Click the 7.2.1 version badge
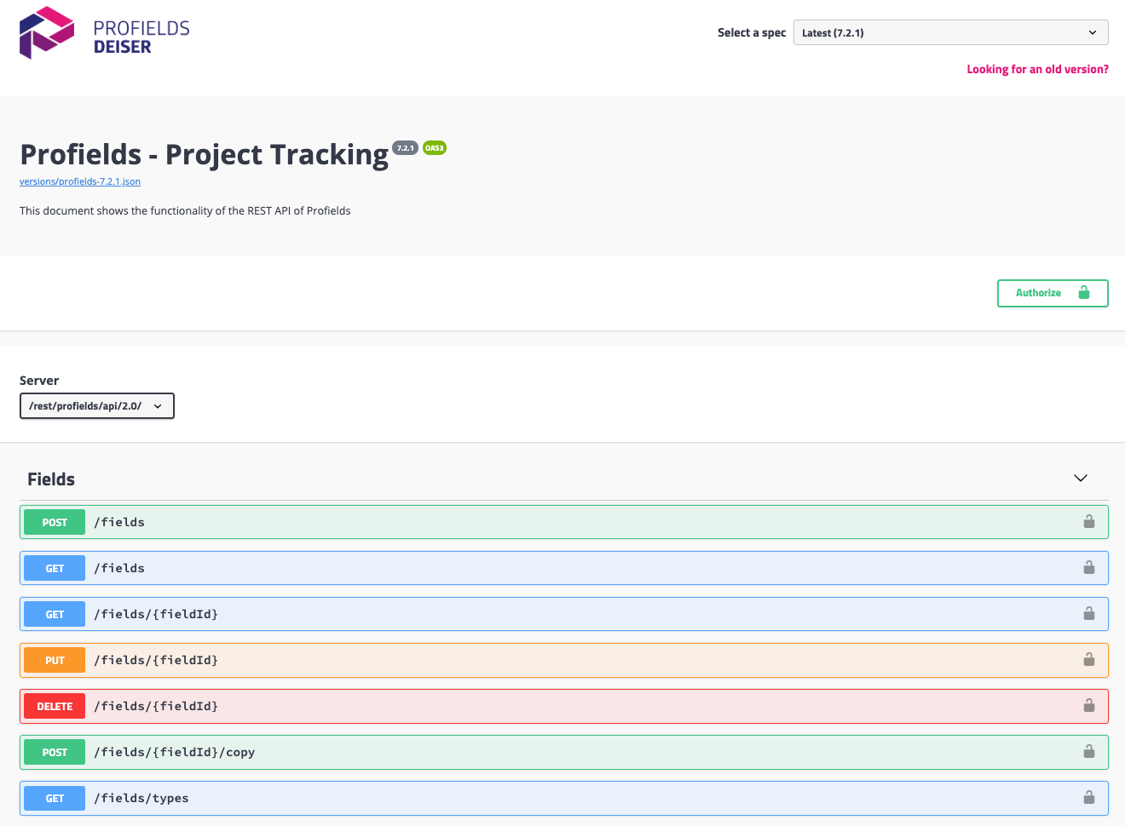This screenshot has width=1125, height=826. click(x=405, y=148)
